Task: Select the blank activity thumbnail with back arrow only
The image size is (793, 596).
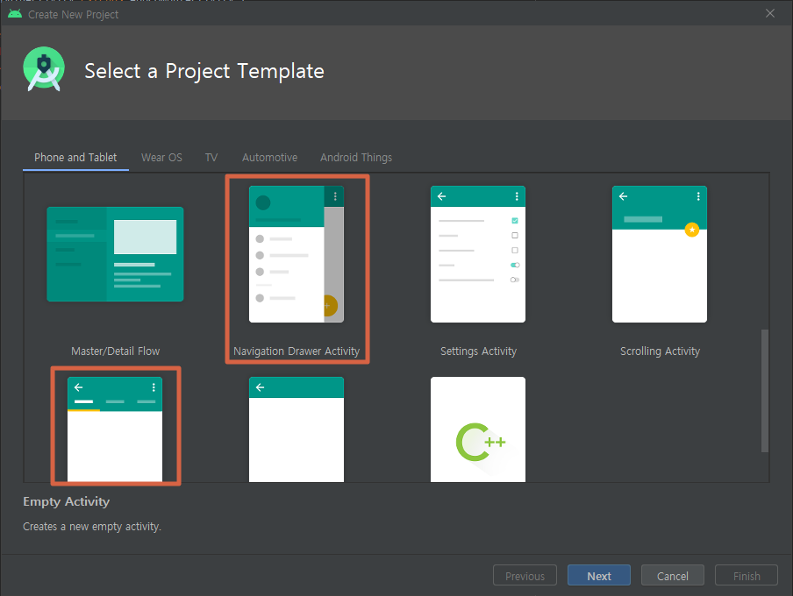Action: 296,429
